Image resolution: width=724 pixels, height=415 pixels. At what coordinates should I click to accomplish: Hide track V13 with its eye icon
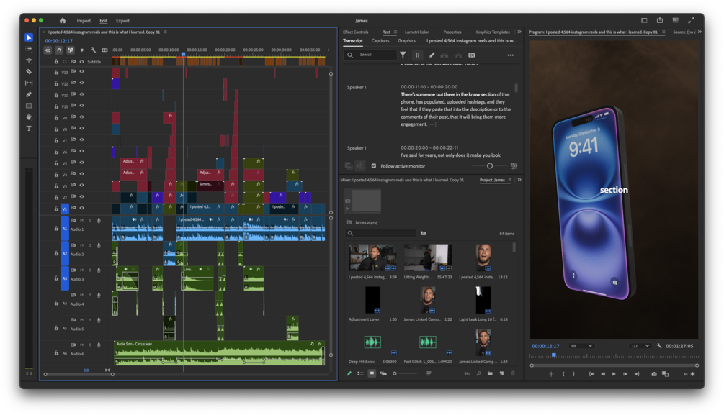[x=81, y=71]
